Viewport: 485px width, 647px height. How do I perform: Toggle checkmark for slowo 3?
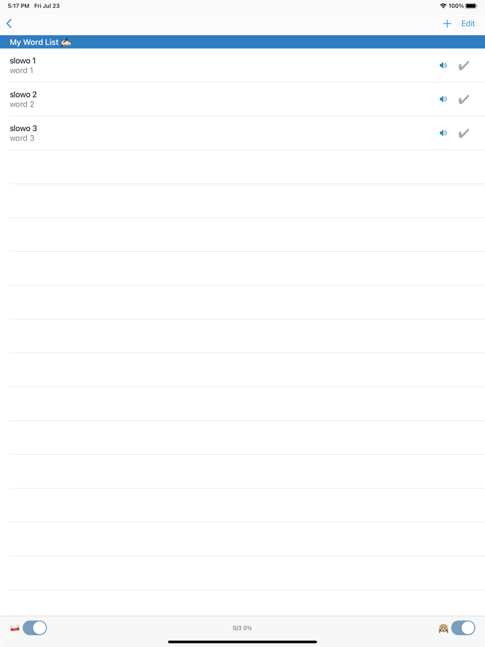[464, 133]
